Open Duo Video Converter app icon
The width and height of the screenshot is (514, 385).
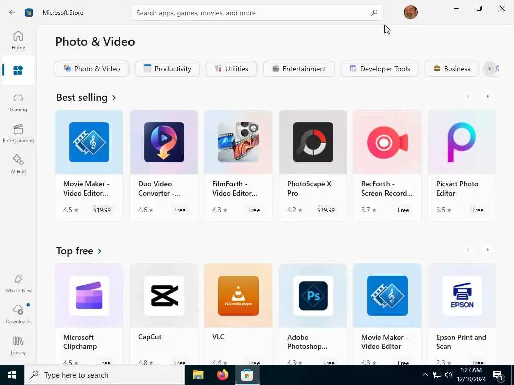tap(164, 142)
